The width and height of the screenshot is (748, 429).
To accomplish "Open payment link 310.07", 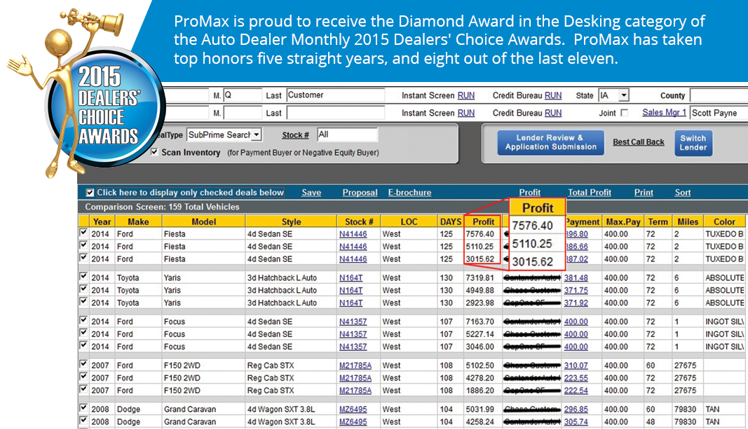I will click(x=576, y=365).
